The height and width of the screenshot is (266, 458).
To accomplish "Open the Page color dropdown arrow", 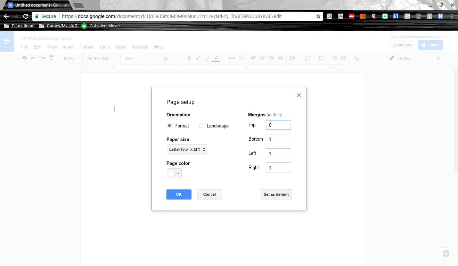I will [178, 173].
